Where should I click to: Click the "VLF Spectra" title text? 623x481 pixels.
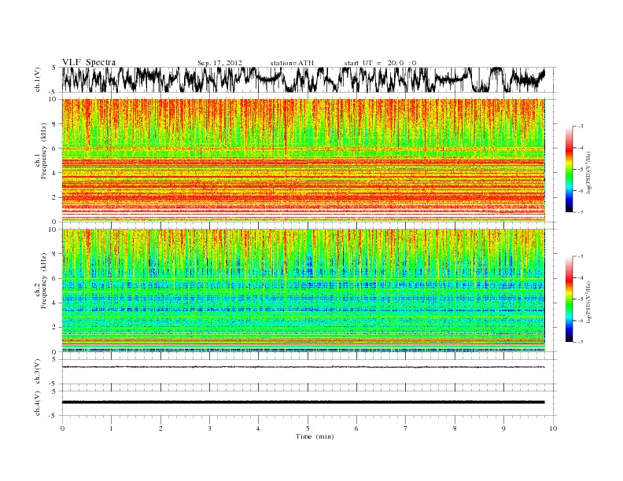pyautogui.click(x=89, y=62)
